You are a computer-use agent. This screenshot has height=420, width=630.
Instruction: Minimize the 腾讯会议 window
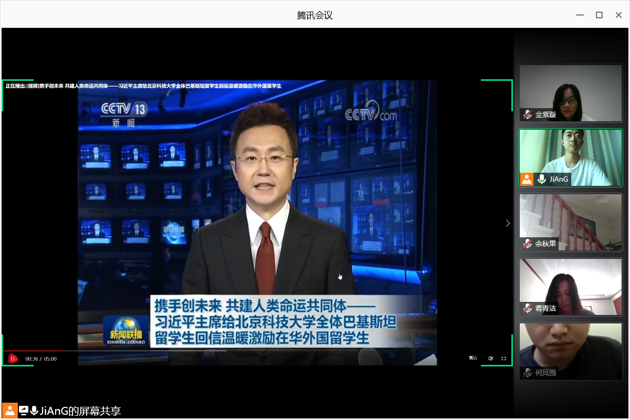click(580, 15)
